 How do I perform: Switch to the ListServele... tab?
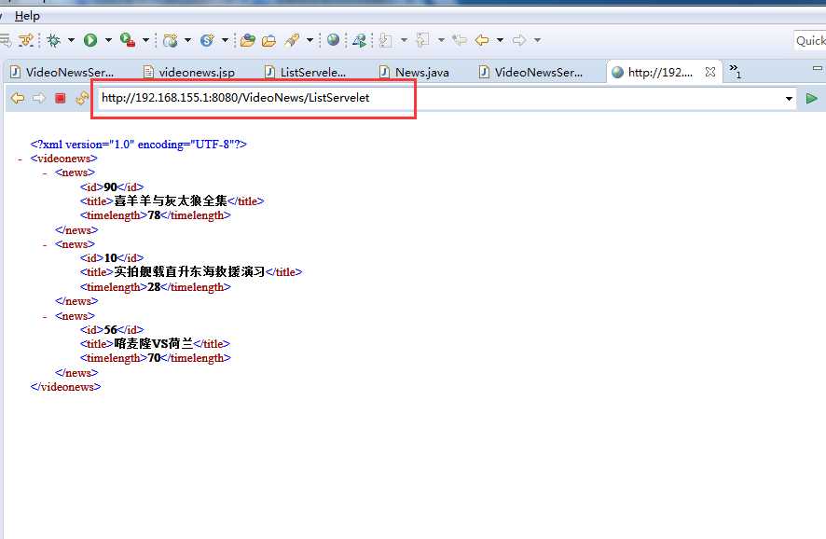[306, 72]
